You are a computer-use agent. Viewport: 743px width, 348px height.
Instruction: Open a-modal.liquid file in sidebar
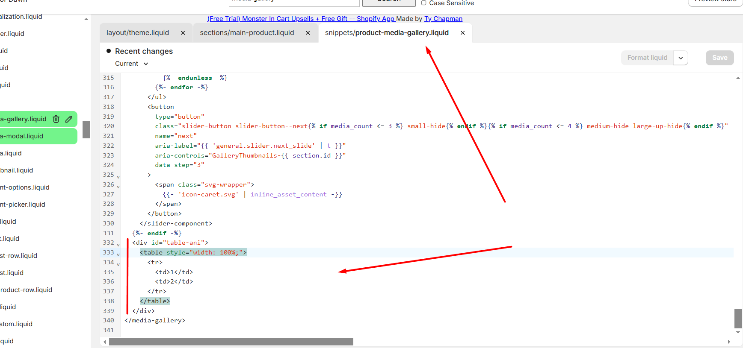(x=21, y=136)
